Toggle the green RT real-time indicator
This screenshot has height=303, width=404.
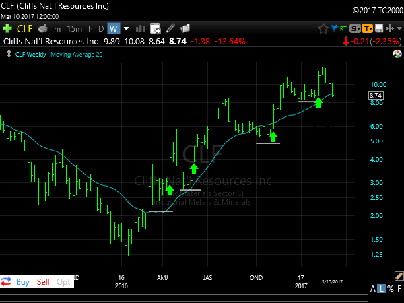pos(343,28)
